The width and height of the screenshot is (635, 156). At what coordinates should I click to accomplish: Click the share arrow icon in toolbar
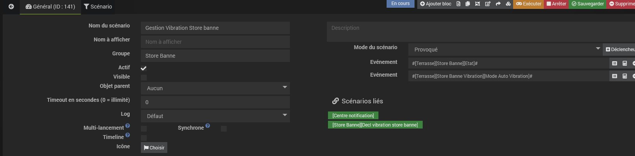click(498, 4)
